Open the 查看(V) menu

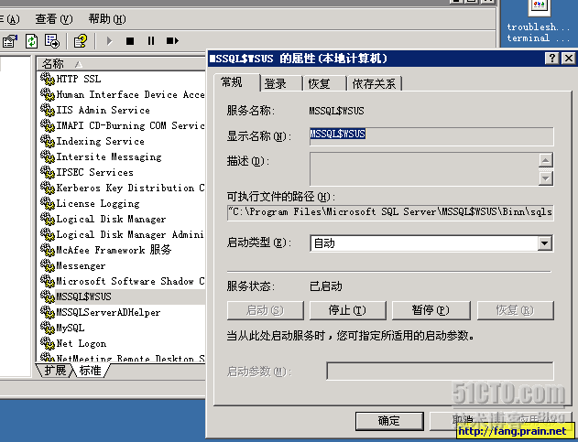[54, 19]
